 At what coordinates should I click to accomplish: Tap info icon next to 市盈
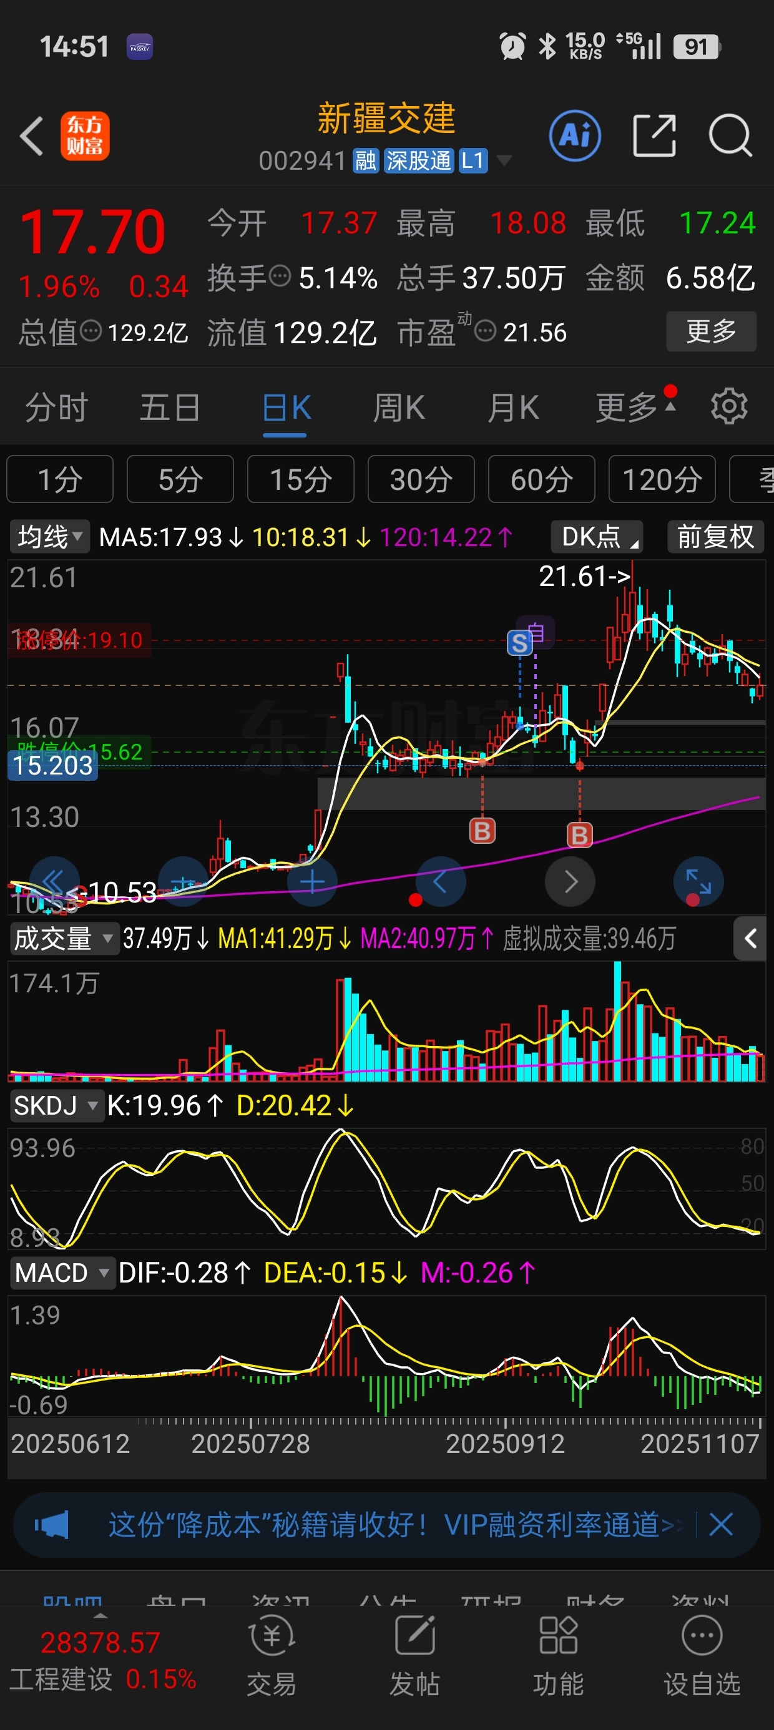point(485,331)
